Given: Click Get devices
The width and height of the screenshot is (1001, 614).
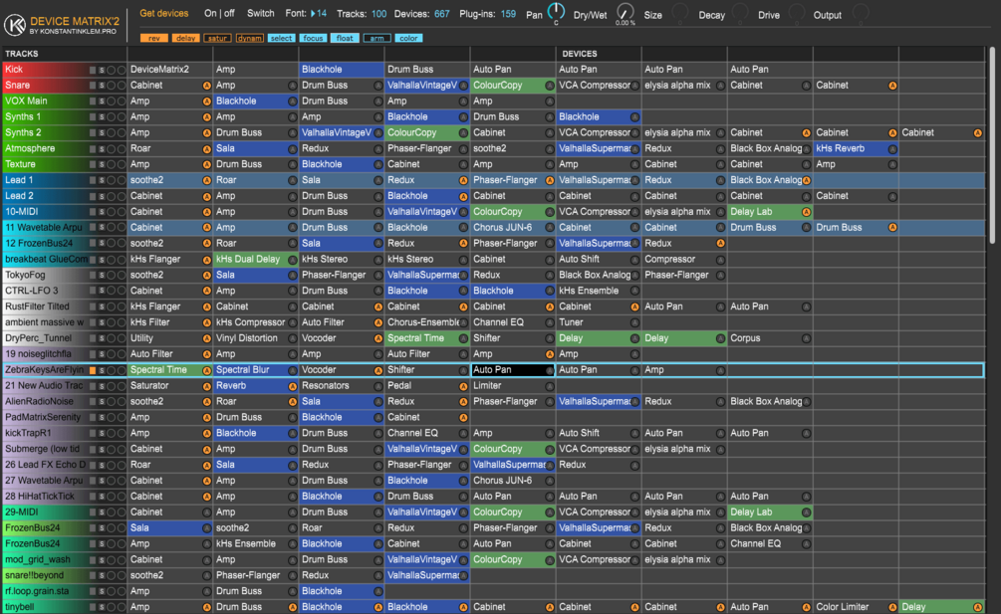Looking at the screenshot, I should (164, 13).
